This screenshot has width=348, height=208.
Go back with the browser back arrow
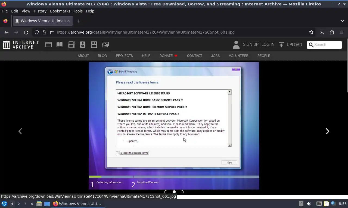pos(7,32)
